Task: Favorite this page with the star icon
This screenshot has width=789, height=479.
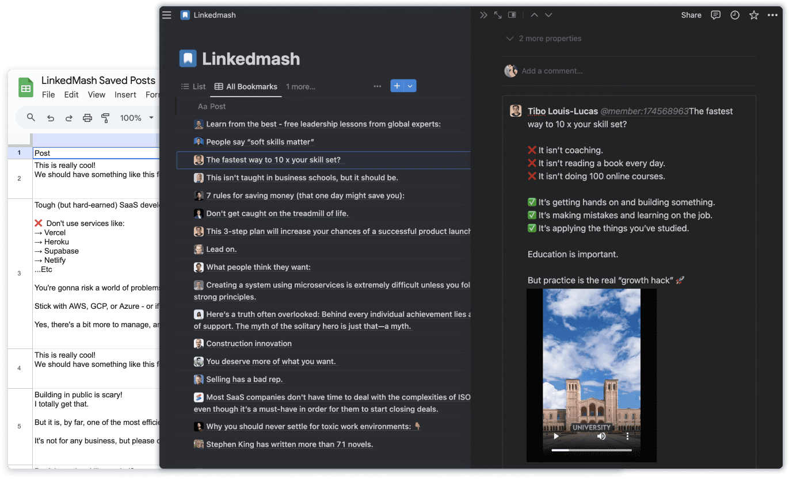Action: click(754, 15)
